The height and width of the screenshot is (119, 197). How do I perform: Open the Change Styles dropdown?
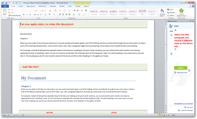162,13
